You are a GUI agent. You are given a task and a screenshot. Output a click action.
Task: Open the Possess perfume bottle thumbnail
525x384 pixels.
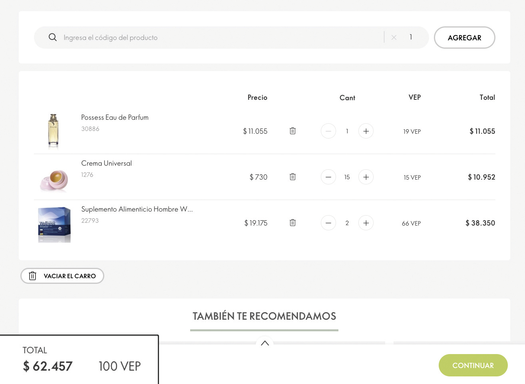(x=53, y=131)
